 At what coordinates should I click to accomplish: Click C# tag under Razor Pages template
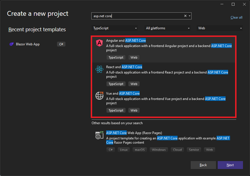[111, 150]
